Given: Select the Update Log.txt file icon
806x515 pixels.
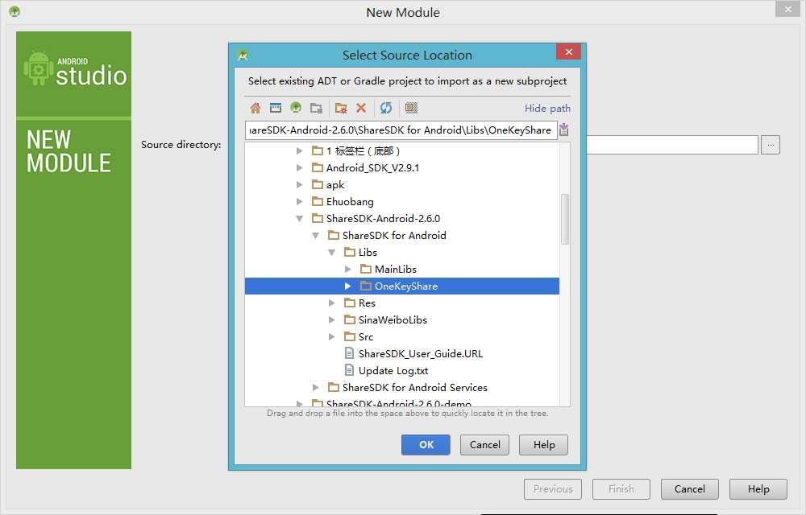Looking at the screenshot, I should pyautogui.click(x=349, y=370).
